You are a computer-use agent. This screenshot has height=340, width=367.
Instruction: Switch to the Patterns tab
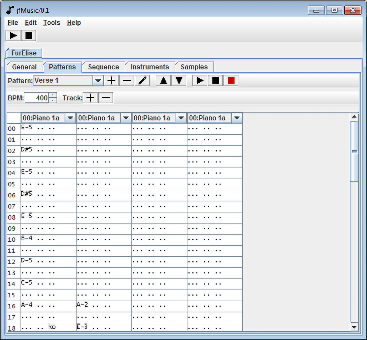[x=62, y=67]
